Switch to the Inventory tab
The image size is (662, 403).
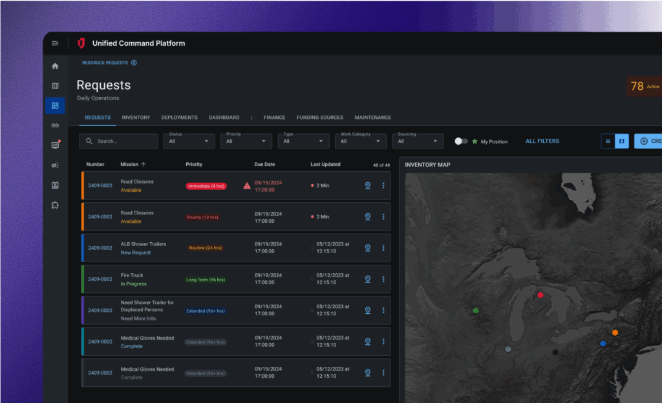click(136, 118)
